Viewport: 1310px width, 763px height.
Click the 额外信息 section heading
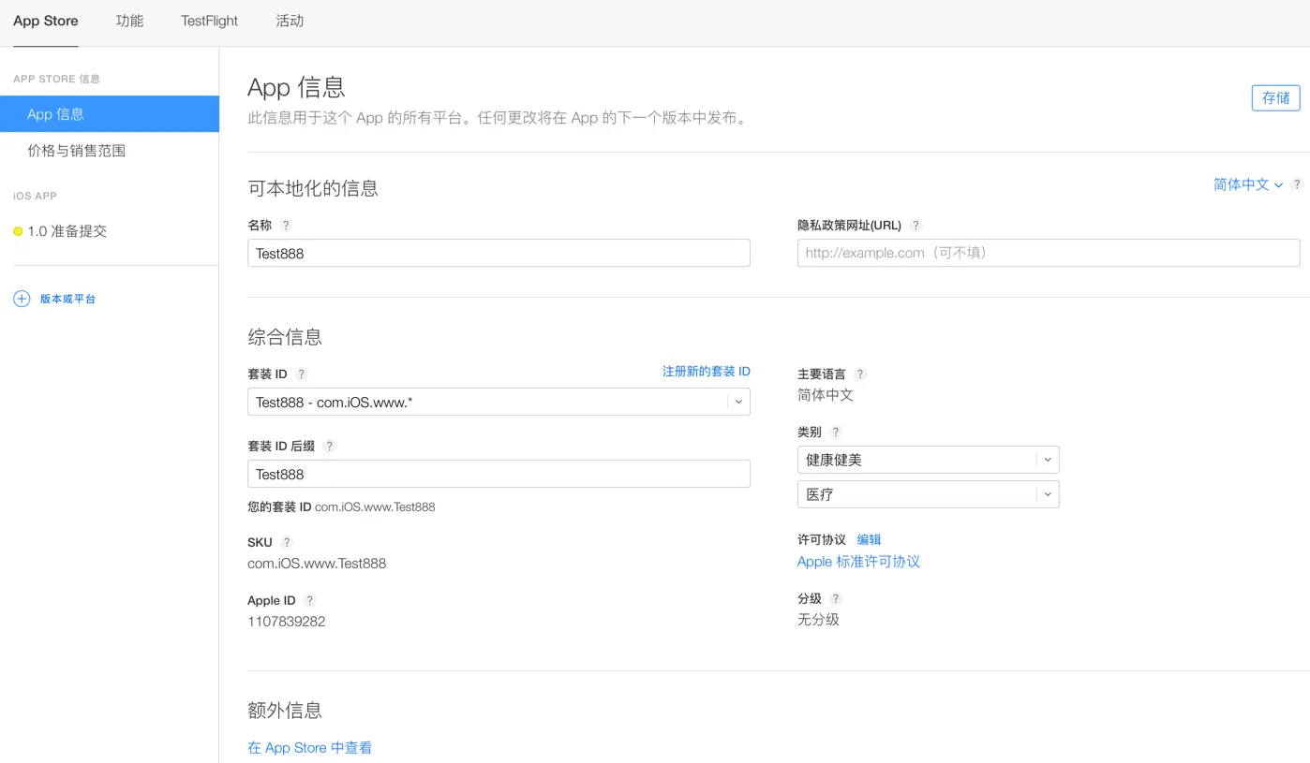coord(285,711)
